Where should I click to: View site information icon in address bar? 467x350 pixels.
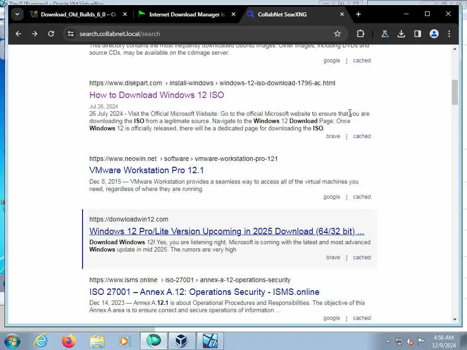coord(71,34)
